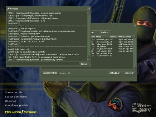This screenshot has width=156, height=117.
Task: Click the Conectar button
Action: (x=129, y=73)
